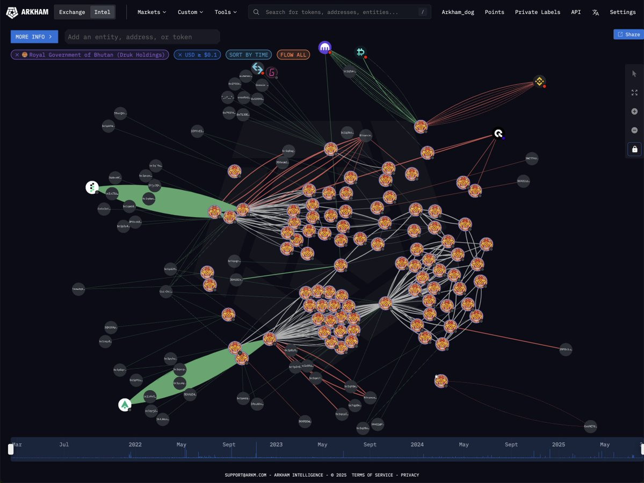Open the Private Labels page

(x=537, y=12)
